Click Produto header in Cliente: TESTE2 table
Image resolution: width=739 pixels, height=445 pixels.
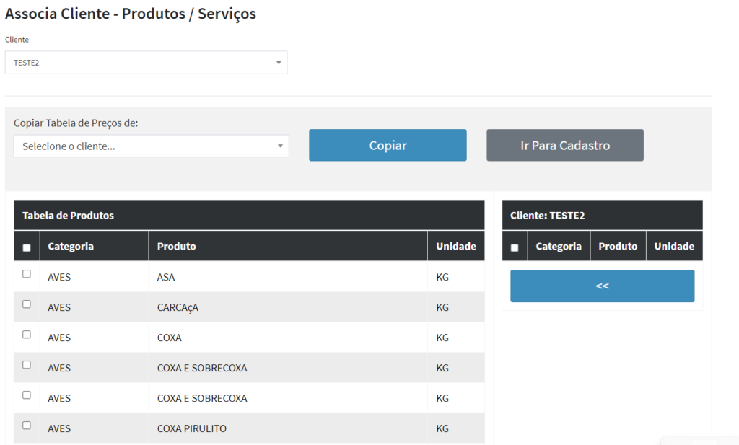[618, 247]
